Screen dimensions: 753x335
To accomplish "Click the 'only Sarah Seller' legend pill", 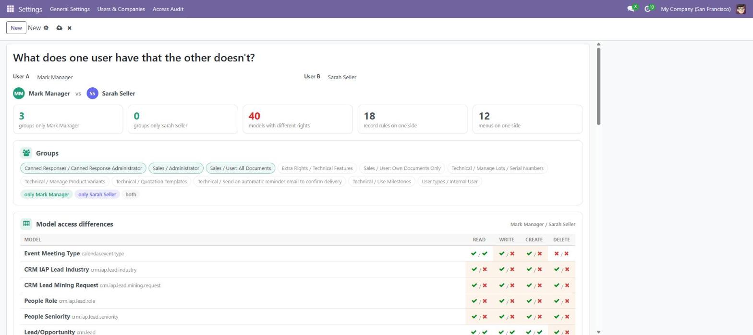I will point(97,194).
